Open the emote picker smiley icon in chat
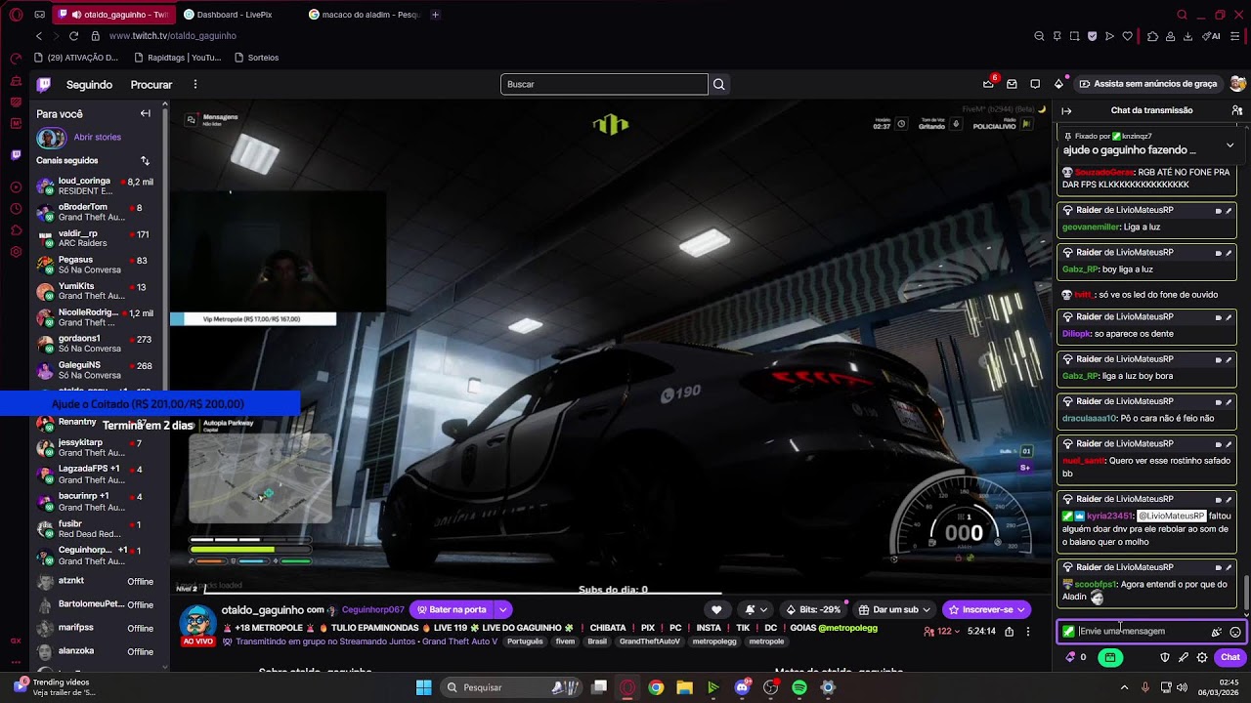The height and width of the screenshot is (703, 1251). point(1235,632)
